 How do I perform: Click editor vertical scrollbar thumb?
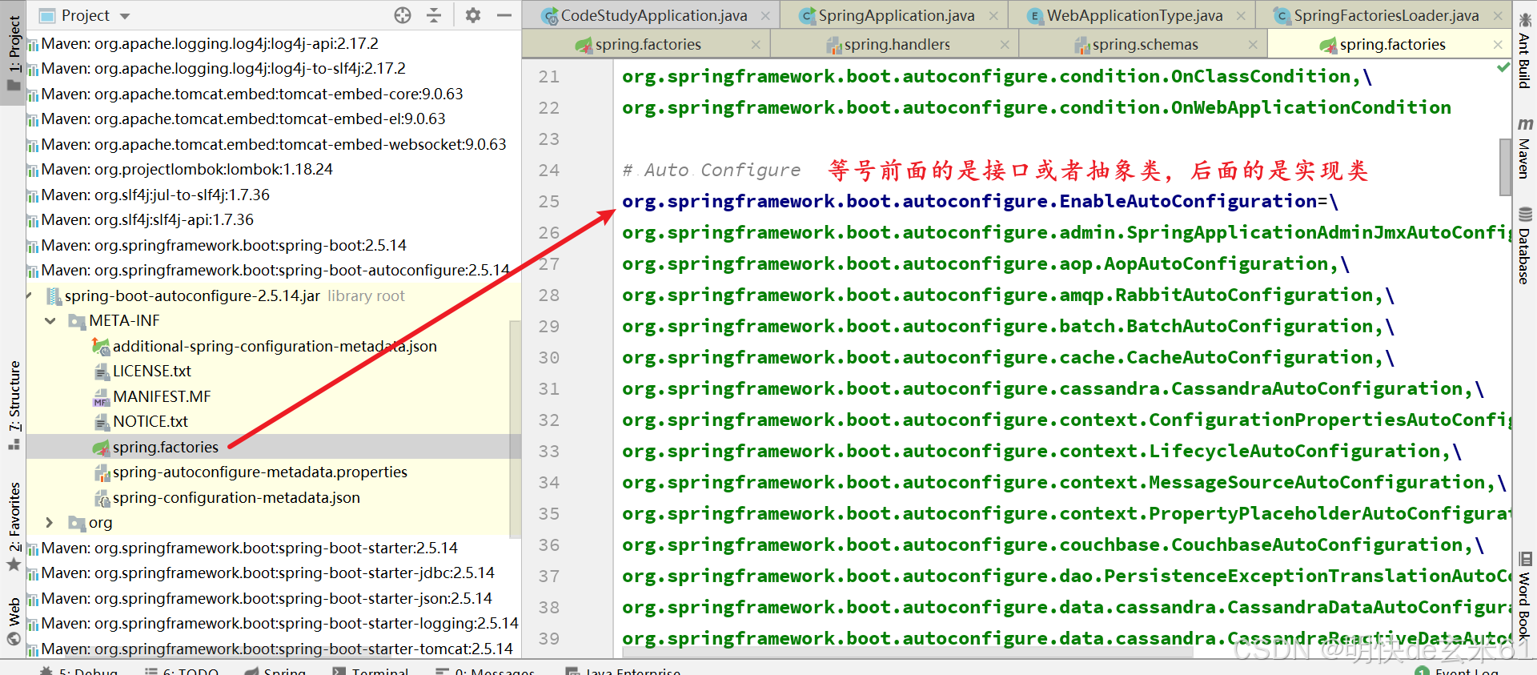(1505, 167)
